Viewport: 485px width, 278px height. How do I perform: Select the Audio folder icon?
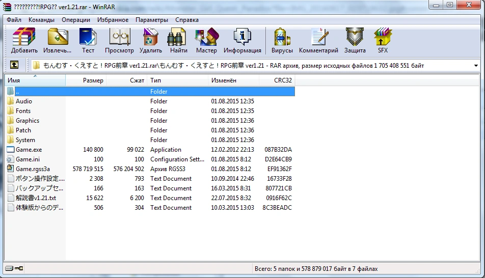pyautogui.click(x=11, y=101)
